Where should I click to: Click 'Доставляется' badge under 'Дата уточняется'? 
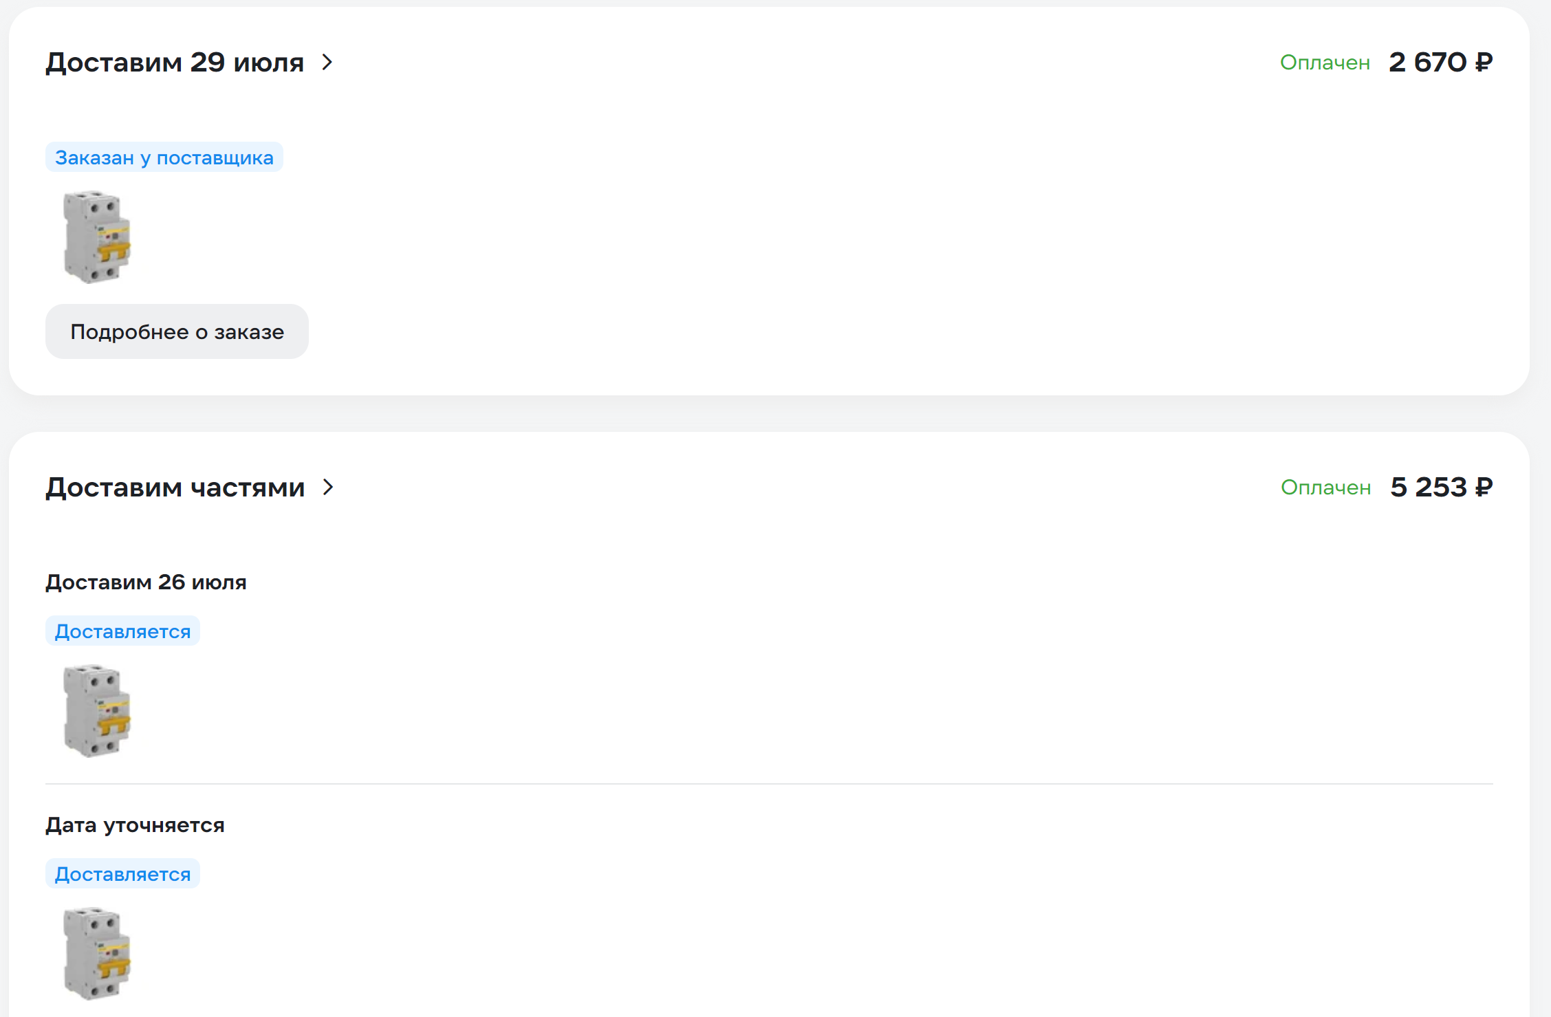pyautogui.click(x=122, y=874)
